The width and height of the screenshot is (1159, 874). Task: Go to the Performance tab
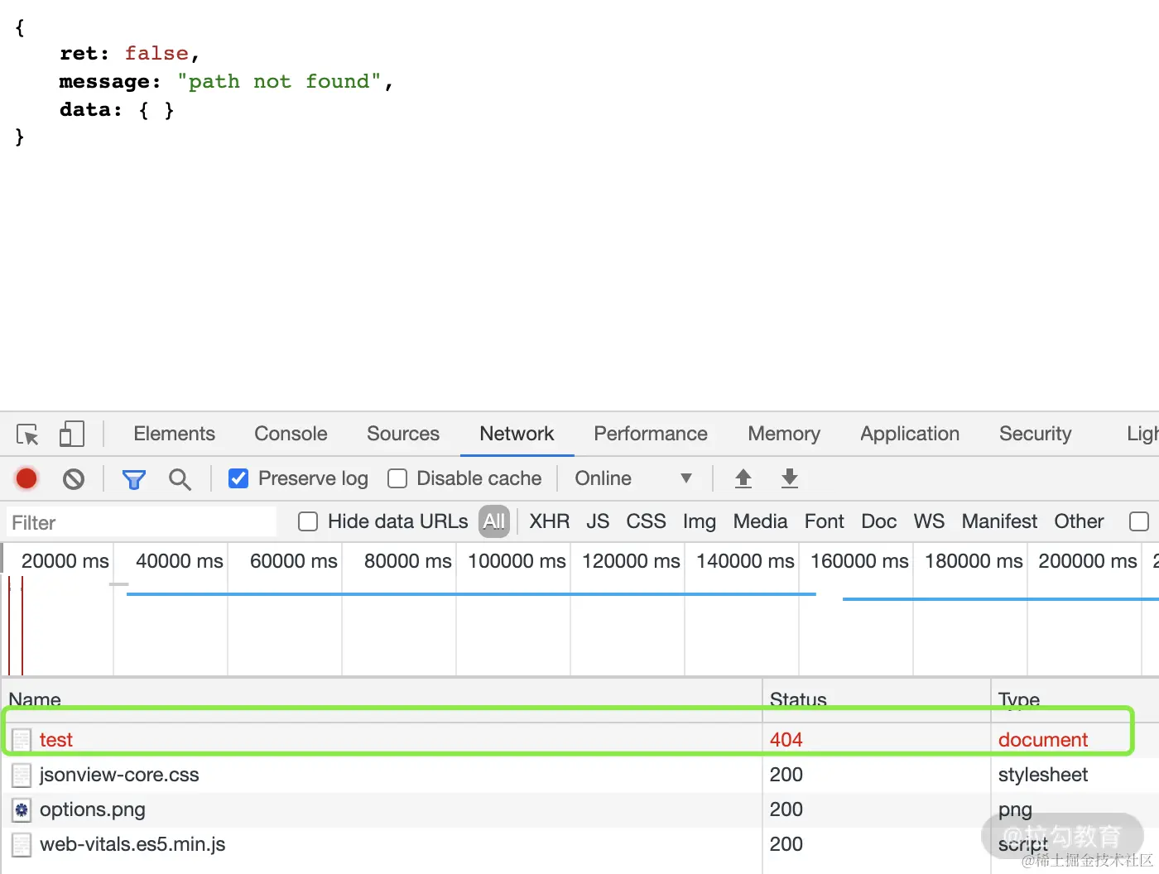(x=651, y=434)
